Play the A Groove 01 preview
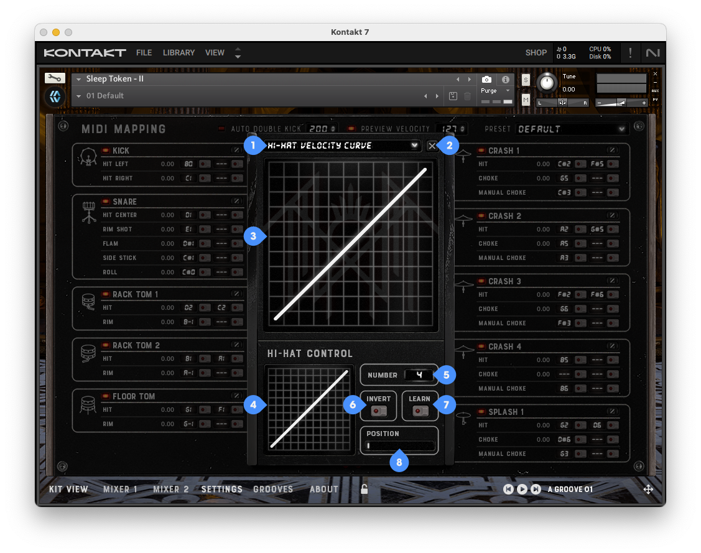701x553 pixels. (x=522, y=490)
